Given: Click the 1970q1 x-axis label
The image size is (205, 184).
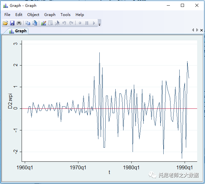Looking at the screenshot, I should pos(78,167).
